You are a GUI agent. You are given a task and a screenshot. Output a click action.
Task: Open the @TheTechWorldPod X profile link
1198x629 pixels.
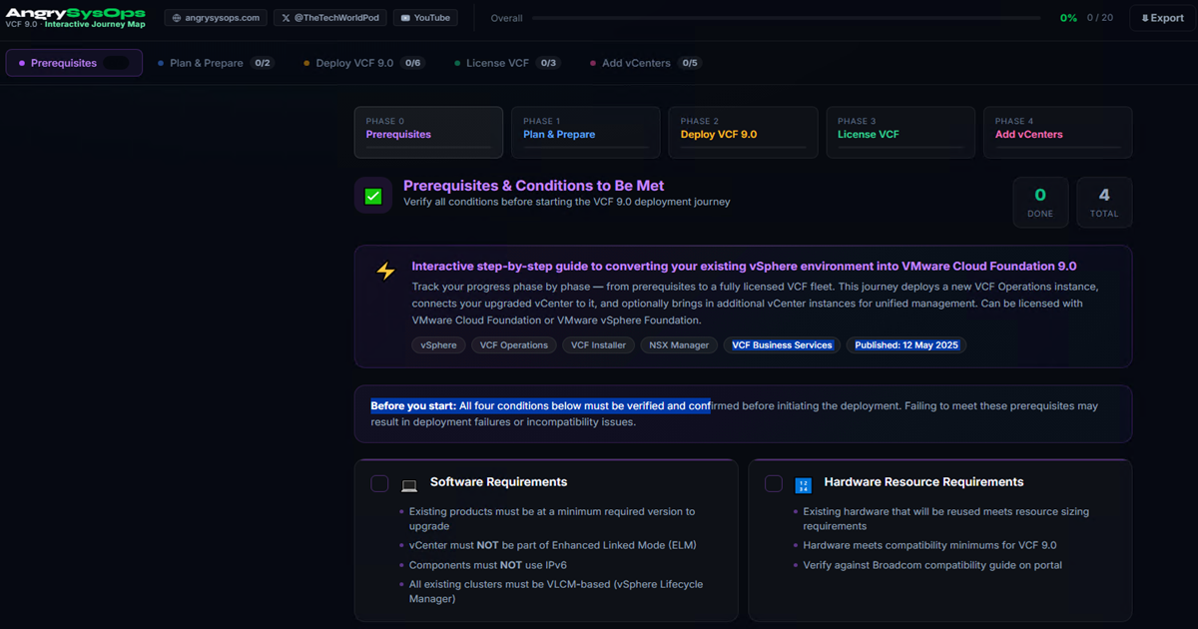point(328,18)
